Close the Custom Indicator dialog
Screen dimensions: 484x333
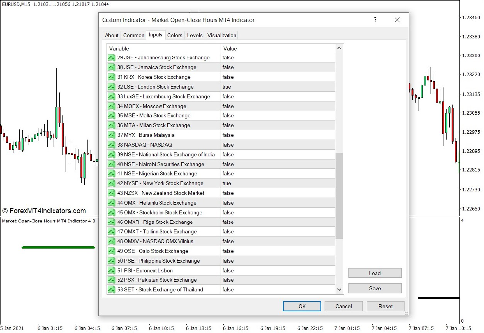[x=397, y=20]
